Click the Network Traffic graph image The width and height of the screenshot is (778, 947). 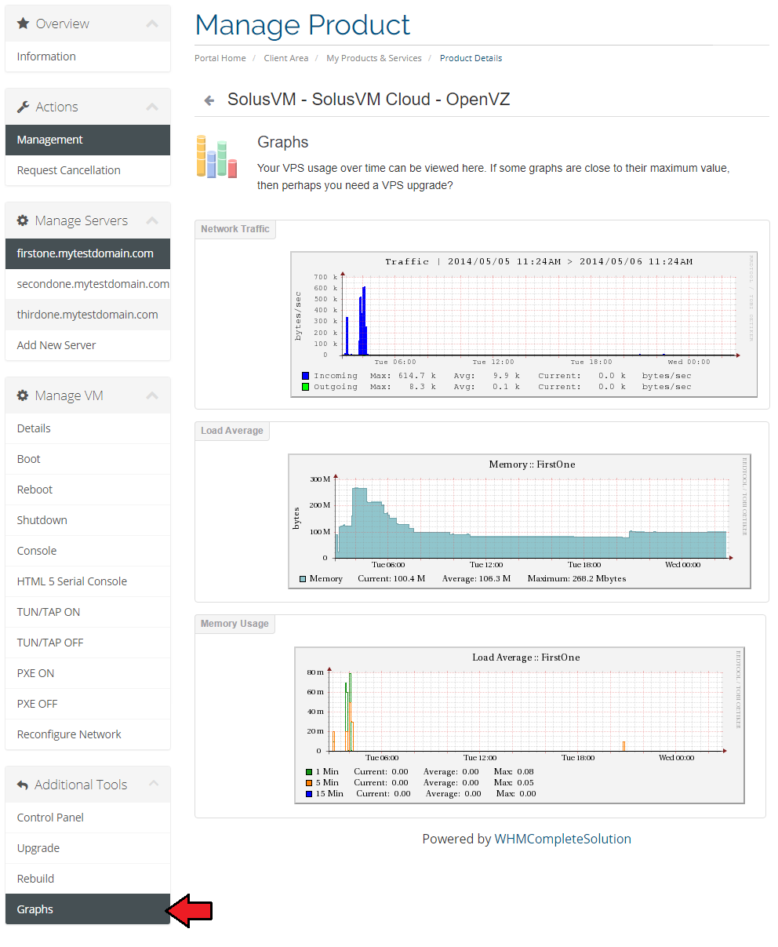click(x=524, y=324)
